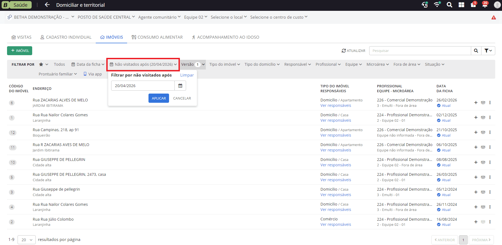Expand the Data da ficha filter
The height and width of the screenshot is (245, 502).
[88, 64]
